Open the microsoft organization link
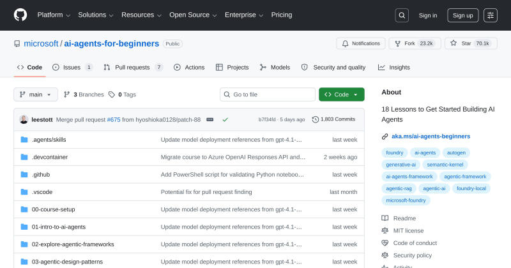Screen dimensions: 511x268 coord(41,43)
